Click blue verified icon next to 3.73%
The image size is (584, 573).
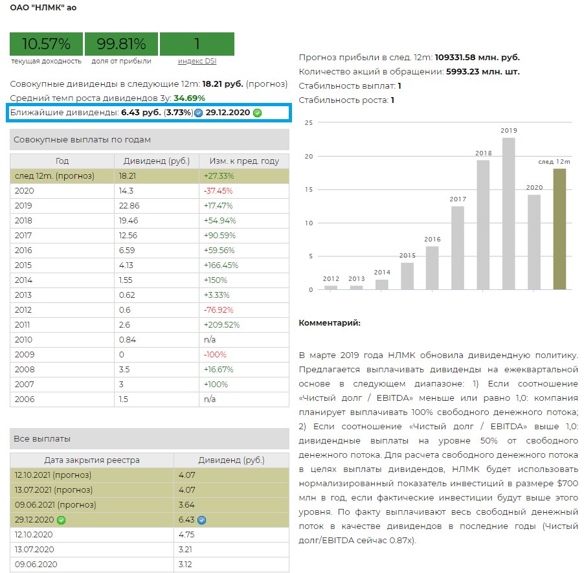coord(199,113)
